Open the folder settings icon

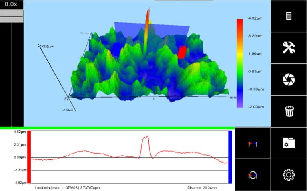pyautogui.click(x=289, y=144)
